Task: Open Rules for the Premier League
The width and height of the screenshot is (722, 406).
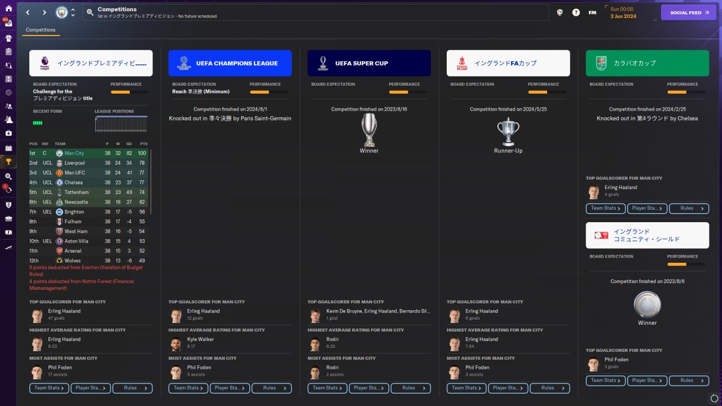Action: click(x=133, y=388)
